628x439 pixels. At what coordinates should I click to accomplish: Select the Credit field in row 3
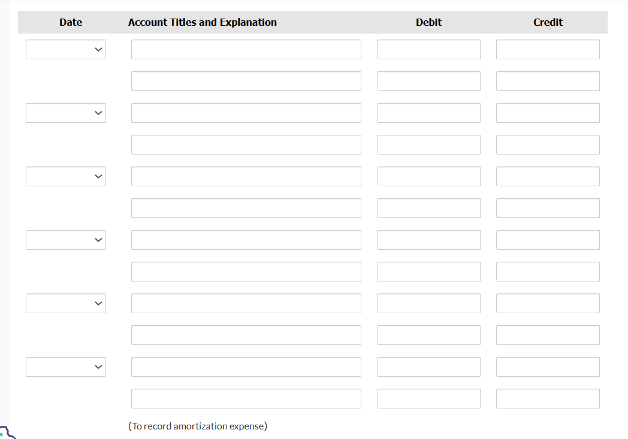(548, 113)
